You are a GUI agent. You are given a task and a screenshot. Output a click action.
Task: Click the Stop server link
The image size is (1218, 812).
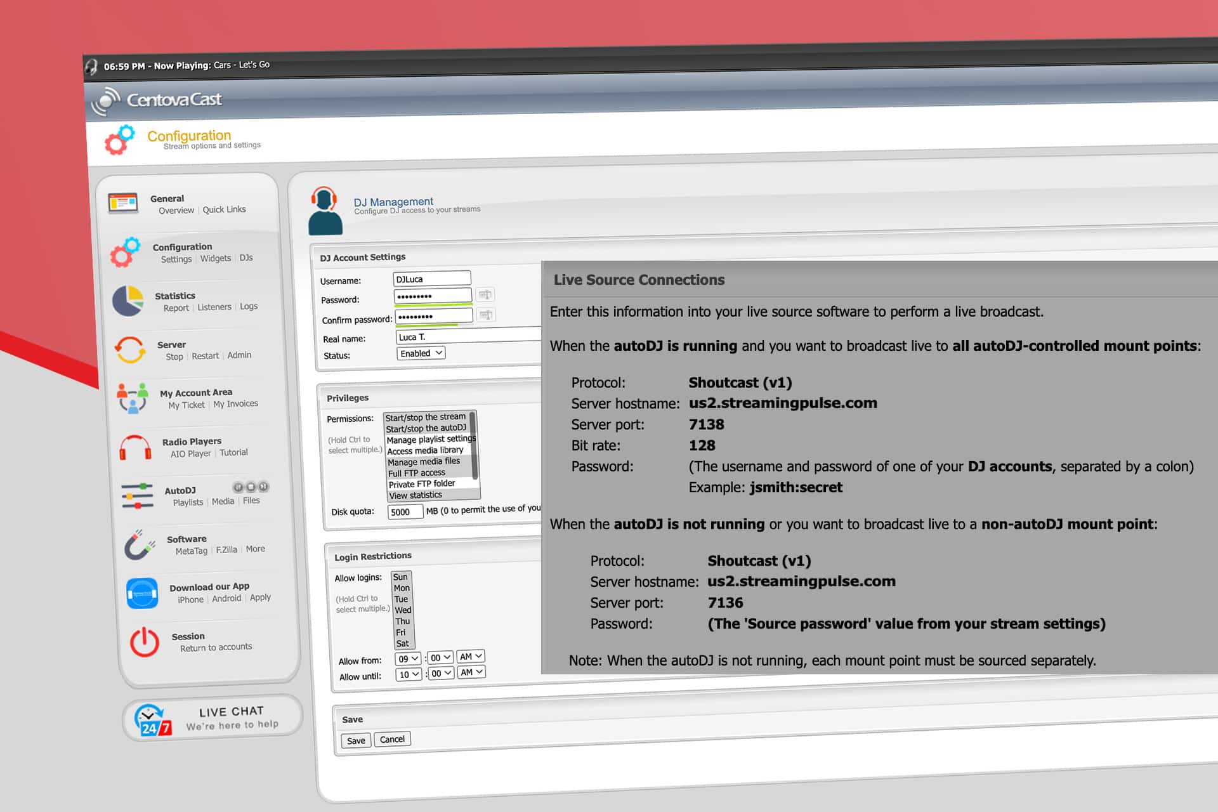pos(174,357)
